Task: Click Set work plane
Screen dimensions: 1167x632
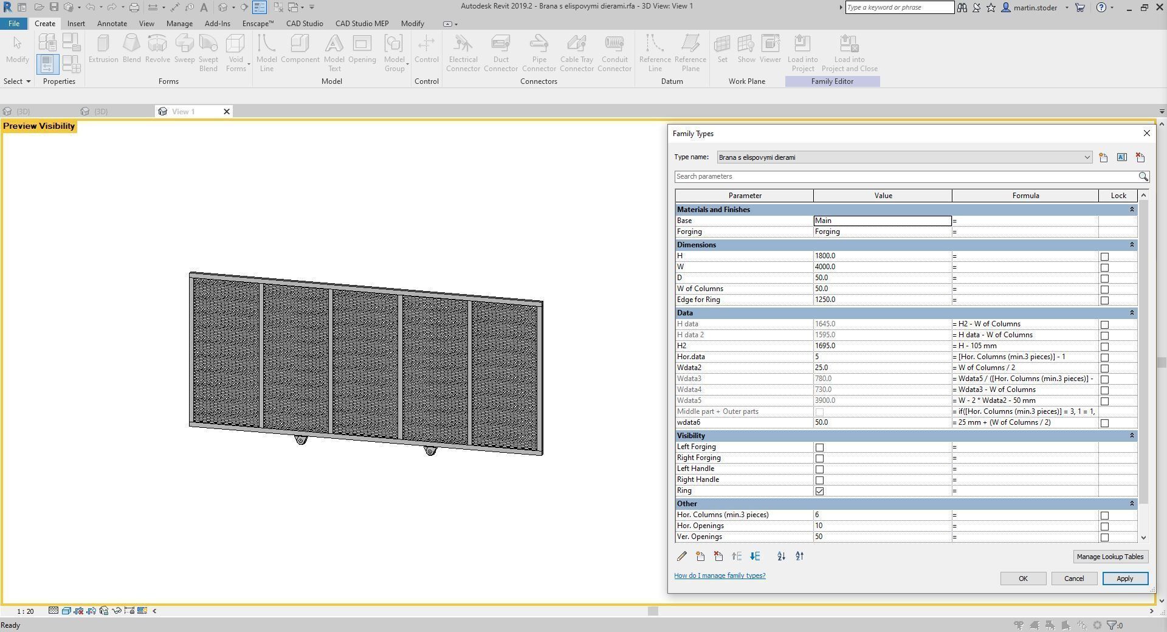Action: 722,49
